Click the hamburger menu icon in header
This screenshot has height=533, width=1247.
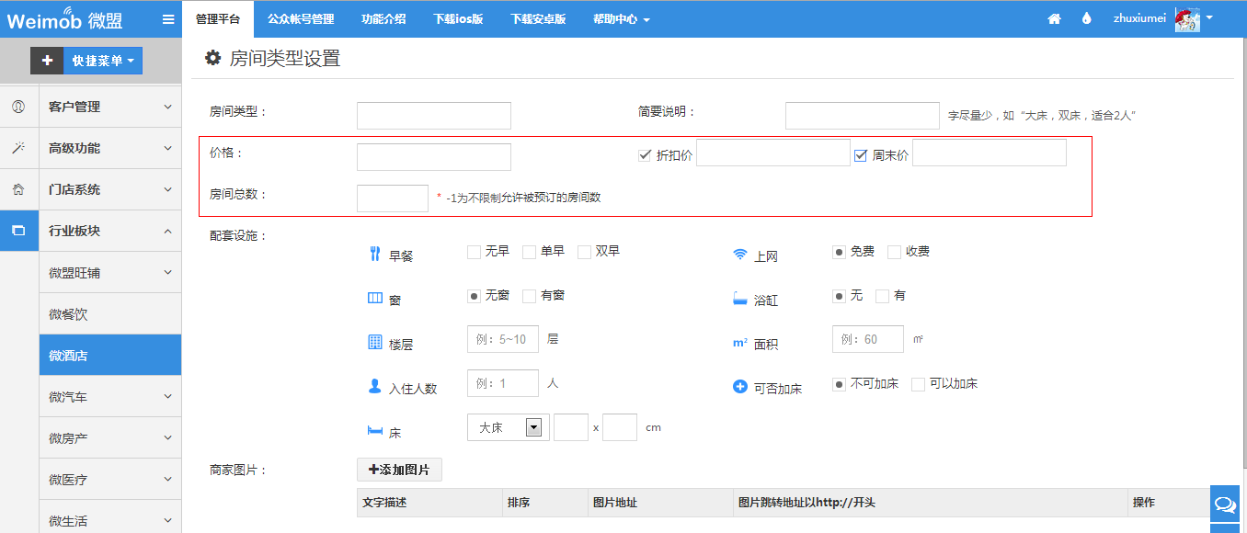point(167,19)
